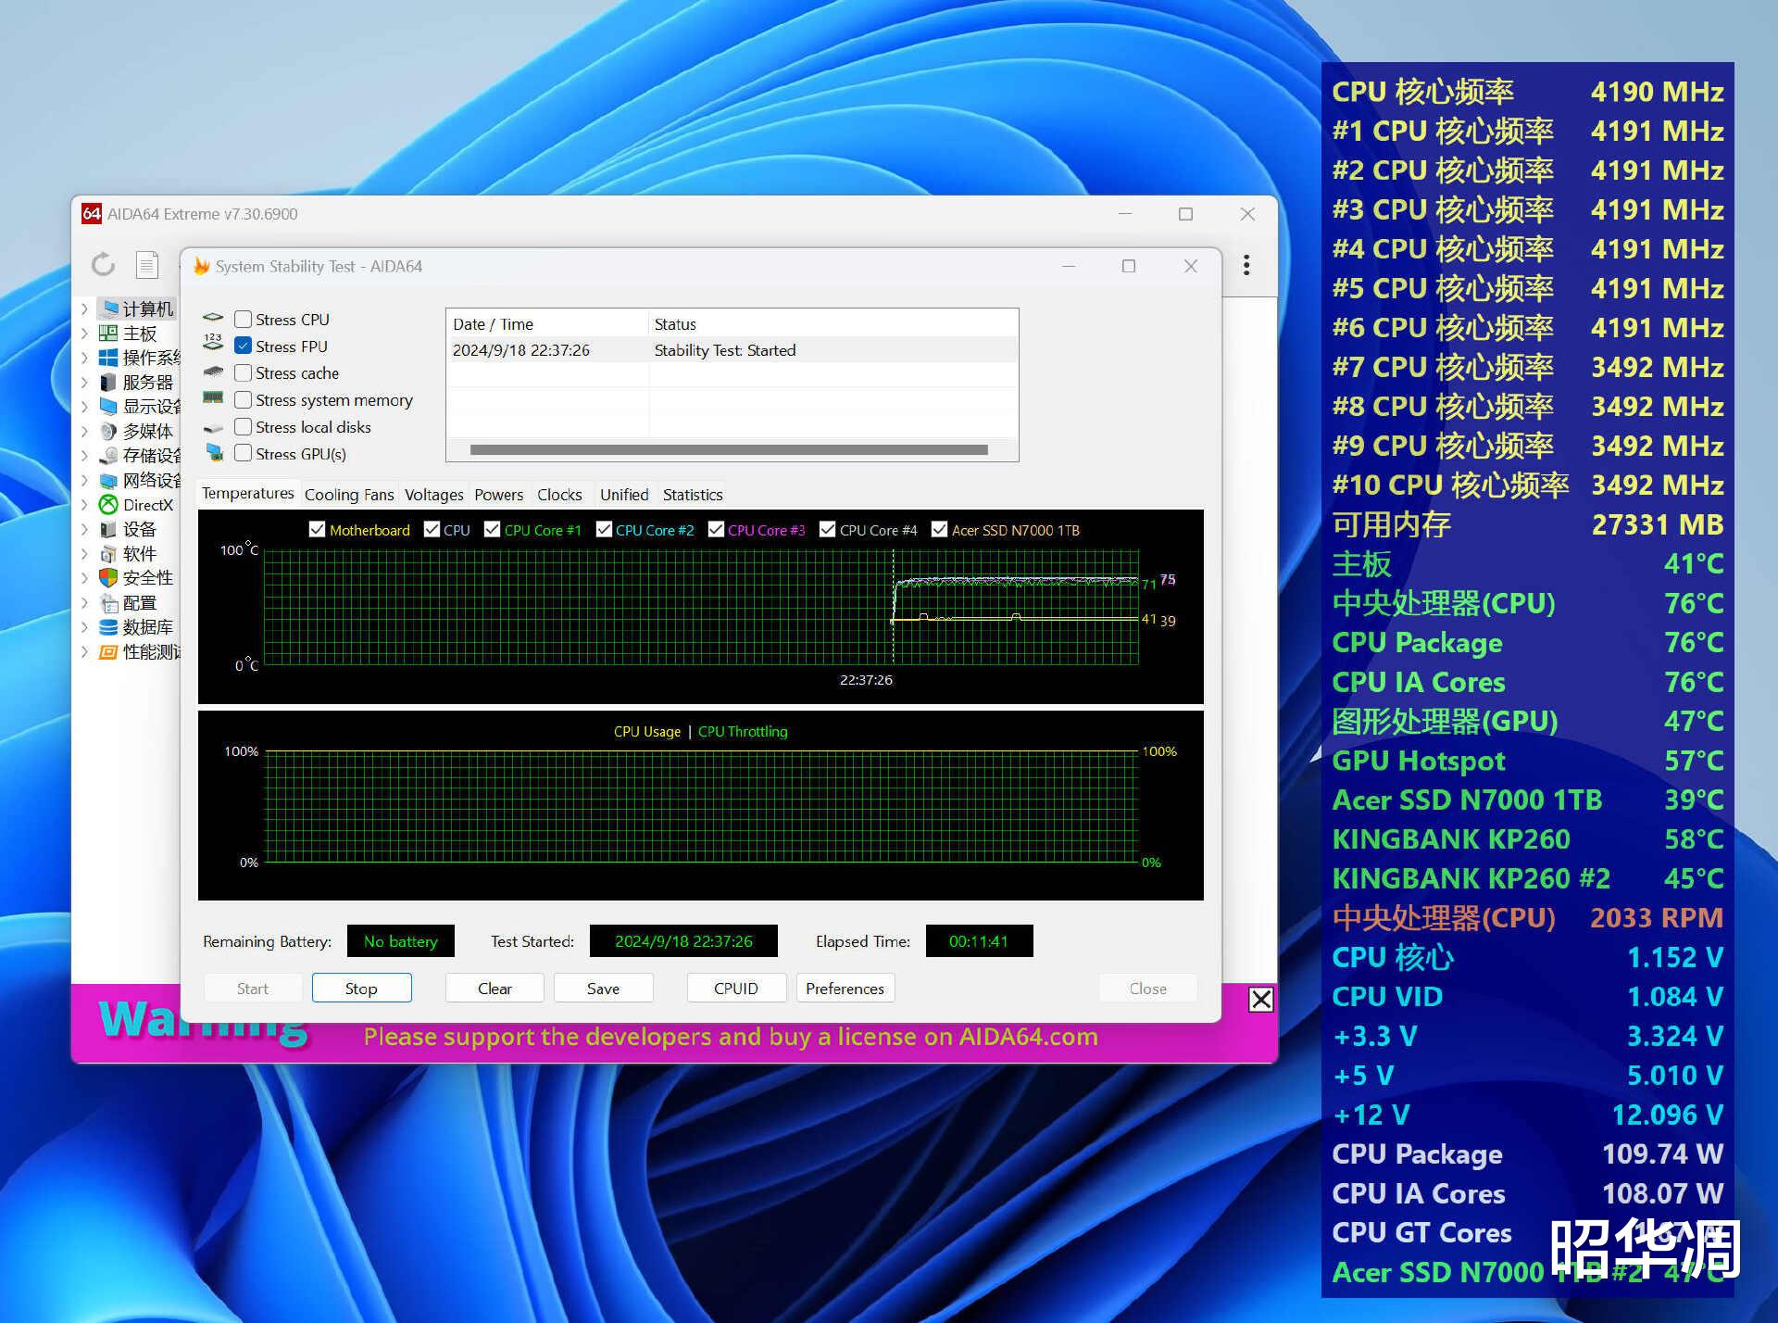This screenshot has height=1323, width=1778.
Task: Expand the computer tree node arrow
Action: point(84,309)
